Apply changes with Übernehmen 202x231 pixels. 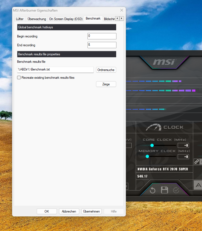point(91,211)
